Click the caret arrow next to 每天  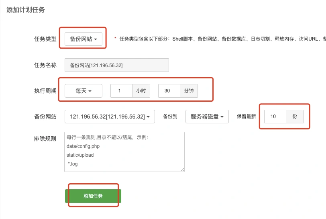[x=90, y=91]
